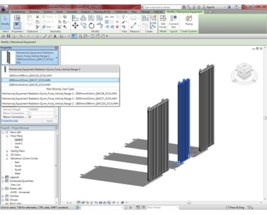Expand the Families tree node
This screenshot has height=215, width=267.
[x=3, y=196]
